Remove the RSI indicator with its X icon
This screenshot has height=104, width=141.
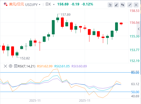point(5,66)
